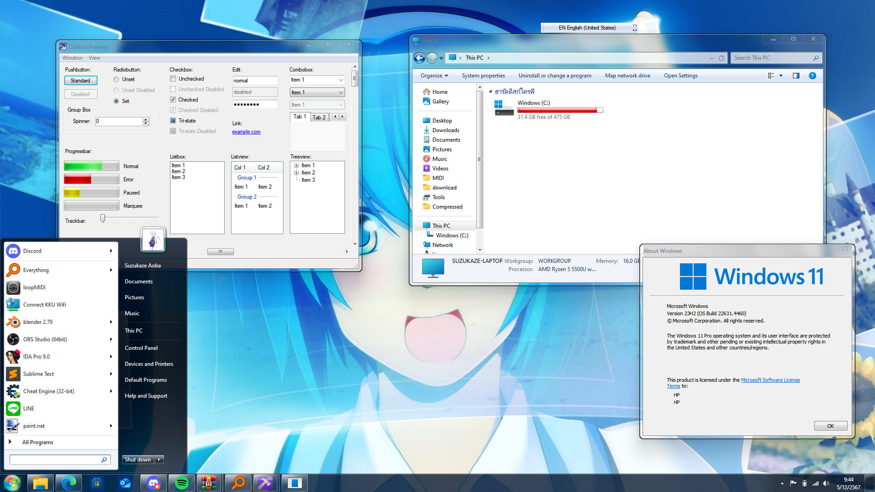This screenshot has width=875, height=492.
Task: Open Outlook from the taskbar
Action: [125, 483]
